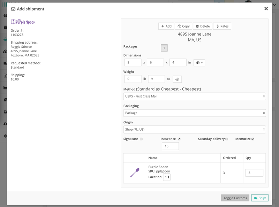Screen dimensions: 279x207
Task: Delete the package with trash button
Action: (203, 26)
